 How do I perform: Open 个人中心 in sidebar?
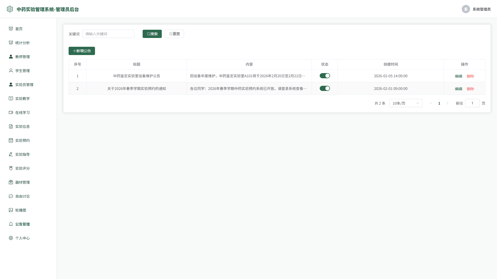pyautogui.click(x=28, y=238)
